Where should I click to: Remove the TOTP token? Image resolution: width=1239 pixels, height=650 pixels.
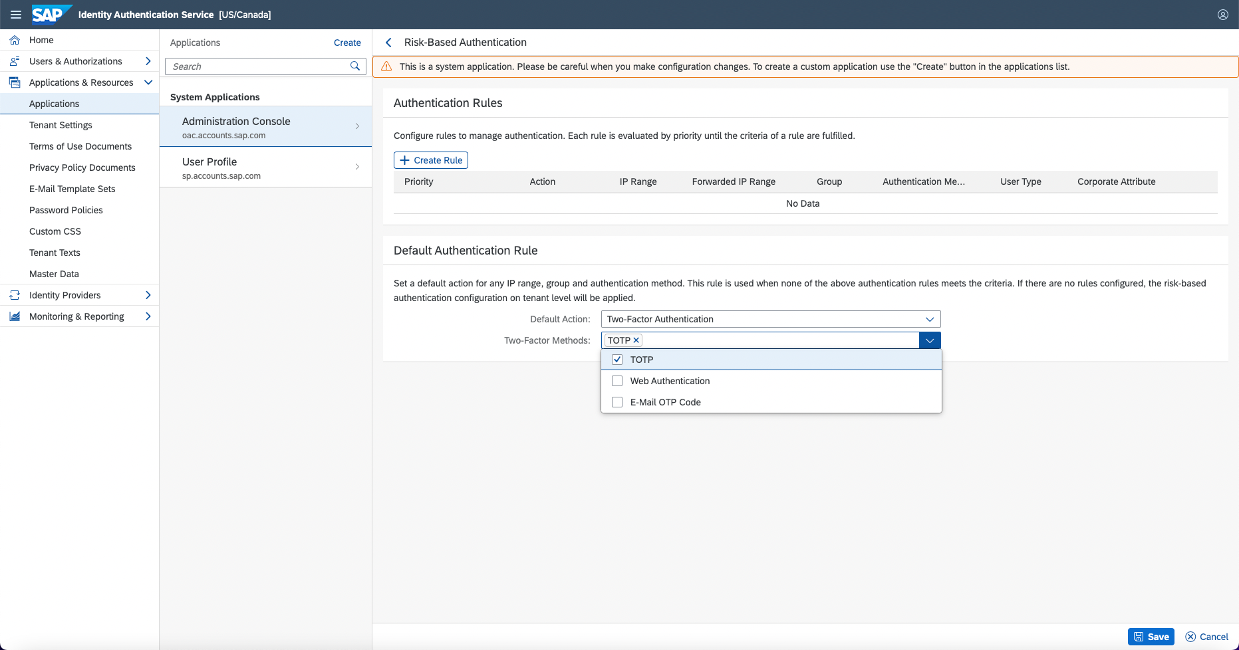tap(636, 340)
